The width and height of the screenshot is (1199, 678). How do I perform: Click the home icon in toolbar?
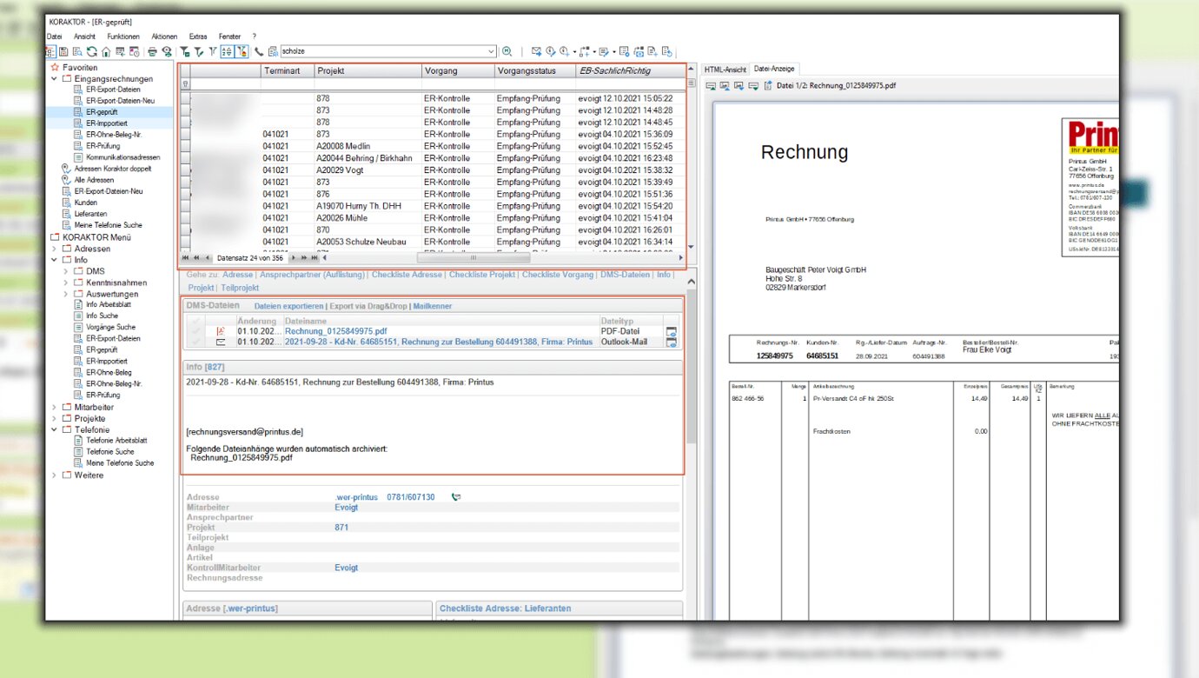[106, 52]
